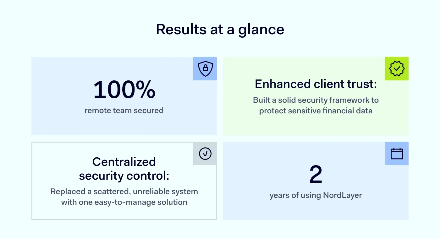Select the "protect sensitive financial data" line
440x239 pixels.
click(x=316, y=111)
